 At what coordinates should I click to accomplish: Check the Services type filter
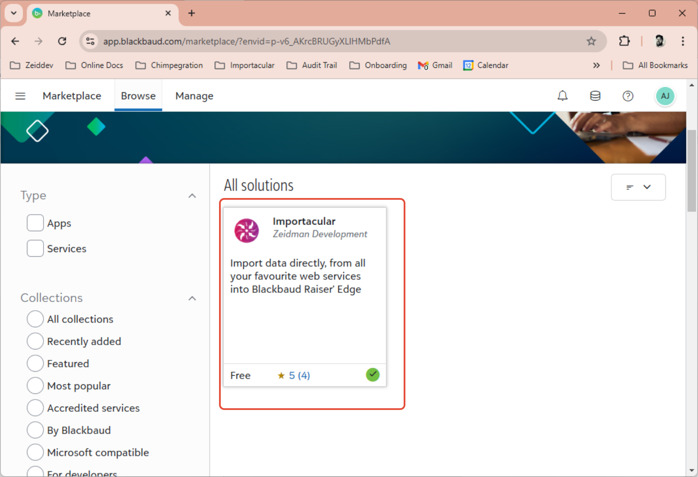(x=35, y=249)
